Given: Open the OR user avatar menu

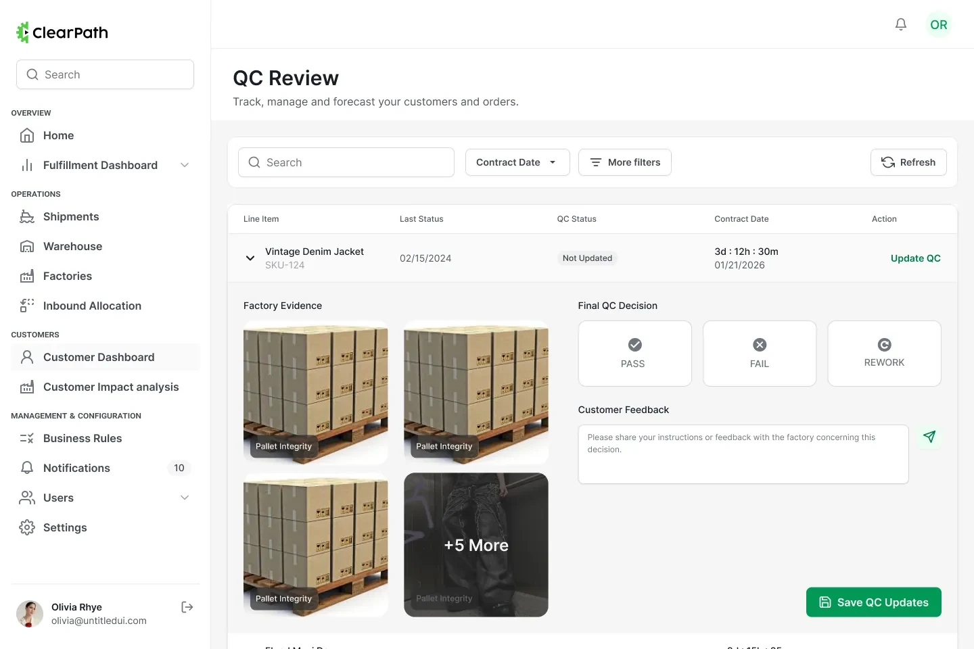Looking at the screenshot, I should (x=938, y=24).
